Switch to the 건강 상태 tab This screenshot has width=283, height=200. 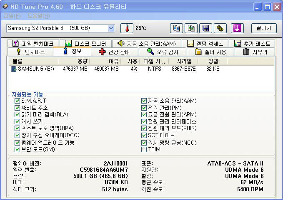[x=115, y=52]
